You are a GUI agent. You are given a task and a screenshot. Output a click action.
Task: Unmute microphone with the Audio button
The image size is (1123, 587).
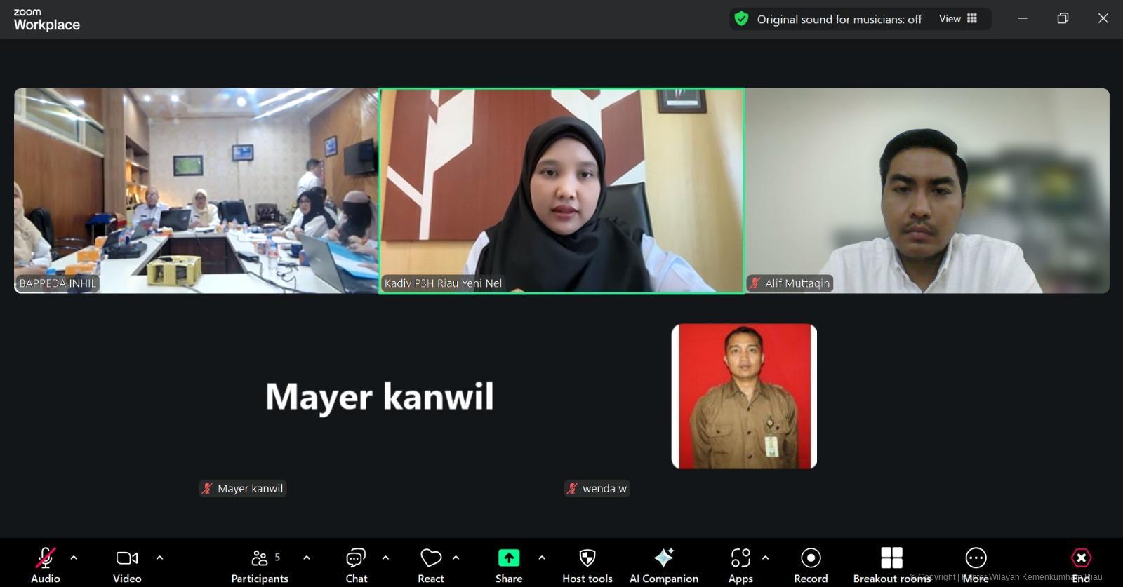[45, 565]
